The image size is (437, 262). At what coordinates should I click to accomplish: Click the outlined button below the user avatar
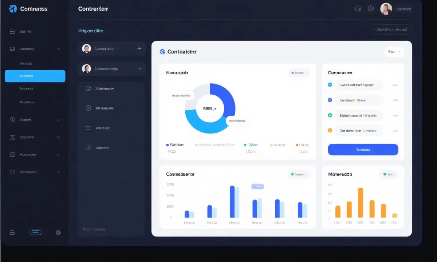(x=391, y=29)
